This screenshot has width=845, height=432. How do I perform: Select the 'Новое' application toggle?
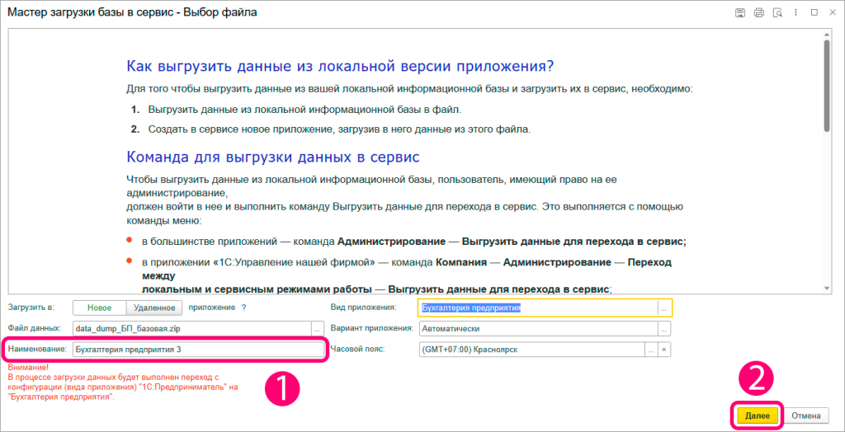(99, 308)
